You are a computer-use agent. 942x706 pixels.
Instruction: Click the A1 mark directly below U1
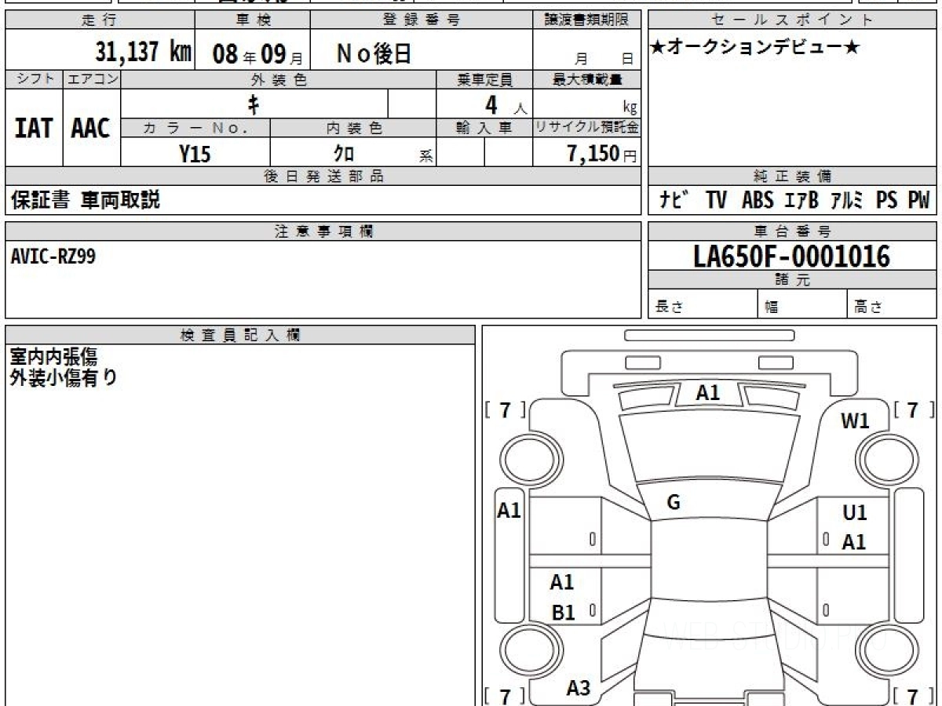click(x=855, y=542)
